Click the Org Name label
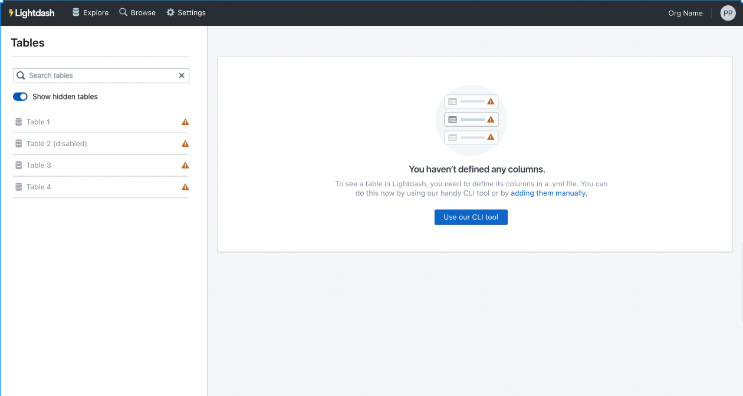 pyautogui.click(x=685, y=13)
